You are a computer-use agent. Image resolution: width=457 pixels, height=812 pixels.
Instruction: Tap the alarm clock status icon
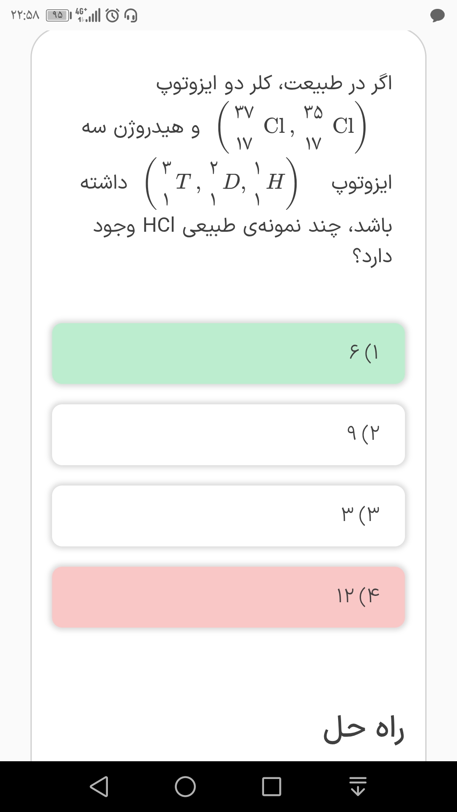(x=113, y=16)
